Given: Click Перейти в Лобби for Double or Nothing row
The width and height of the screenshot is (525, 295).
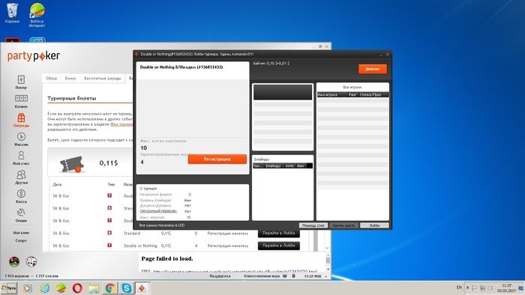Looking at the screenshot, I should (278, 246).
